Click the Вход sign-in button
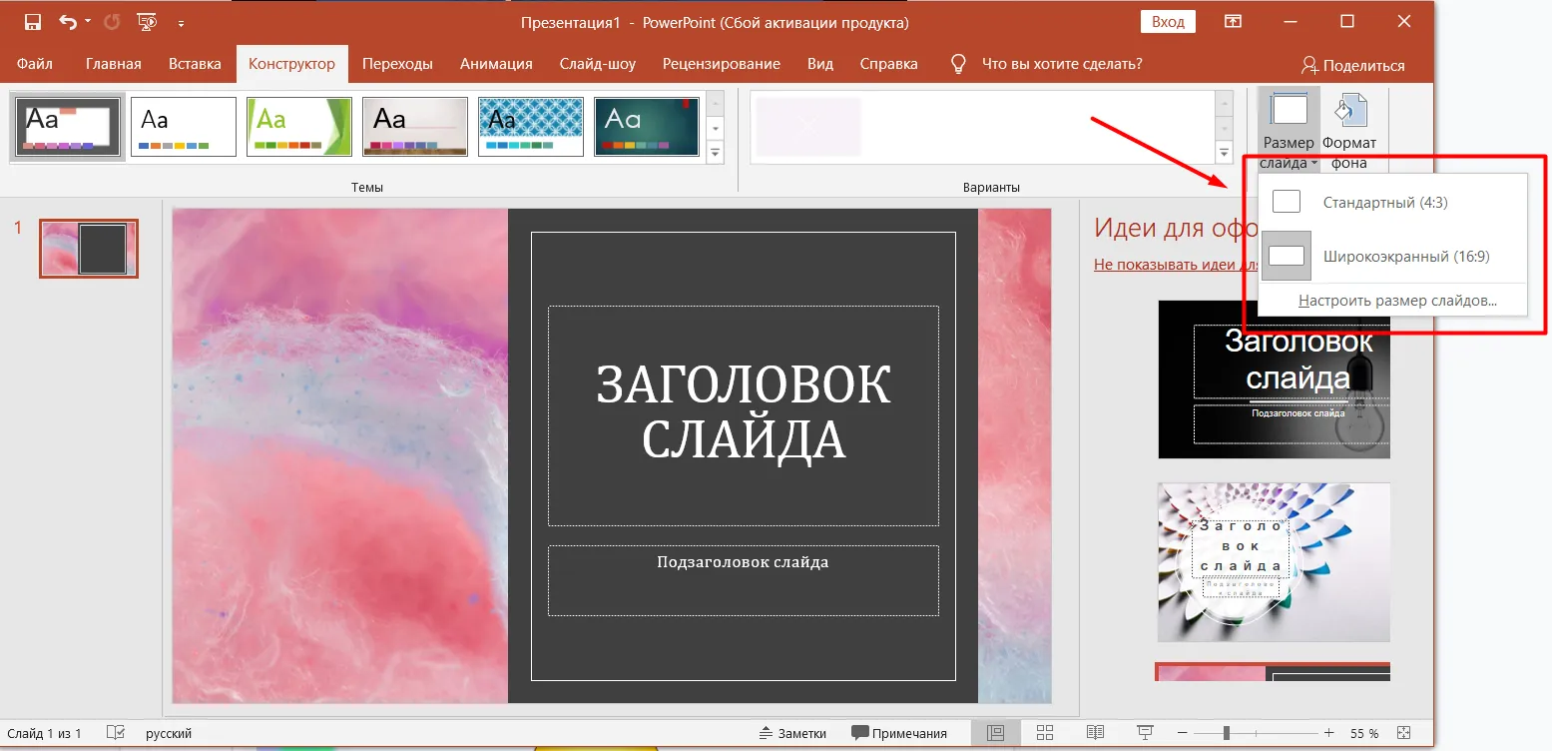 click(1168, 22)
